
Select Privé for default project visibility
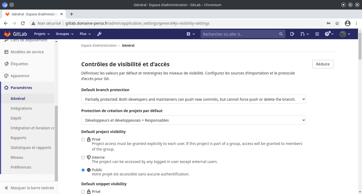click(x=83, y=139)
